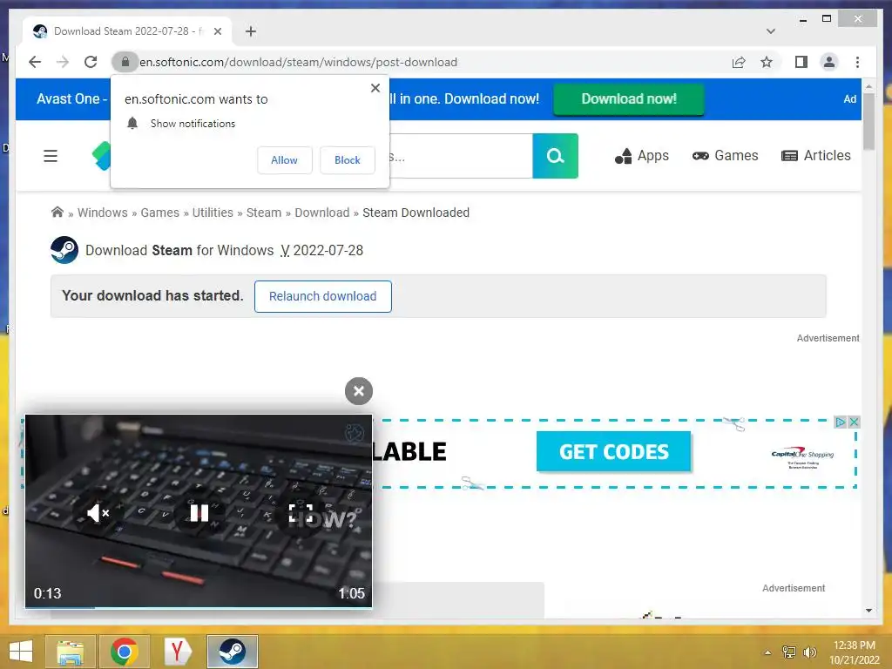Open Chrome profile avatar
The width and height of the screenshot is (892, 669).
(x=829, y=62)
